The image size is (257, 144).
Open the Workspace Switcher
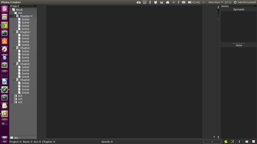tap(4, 122)
